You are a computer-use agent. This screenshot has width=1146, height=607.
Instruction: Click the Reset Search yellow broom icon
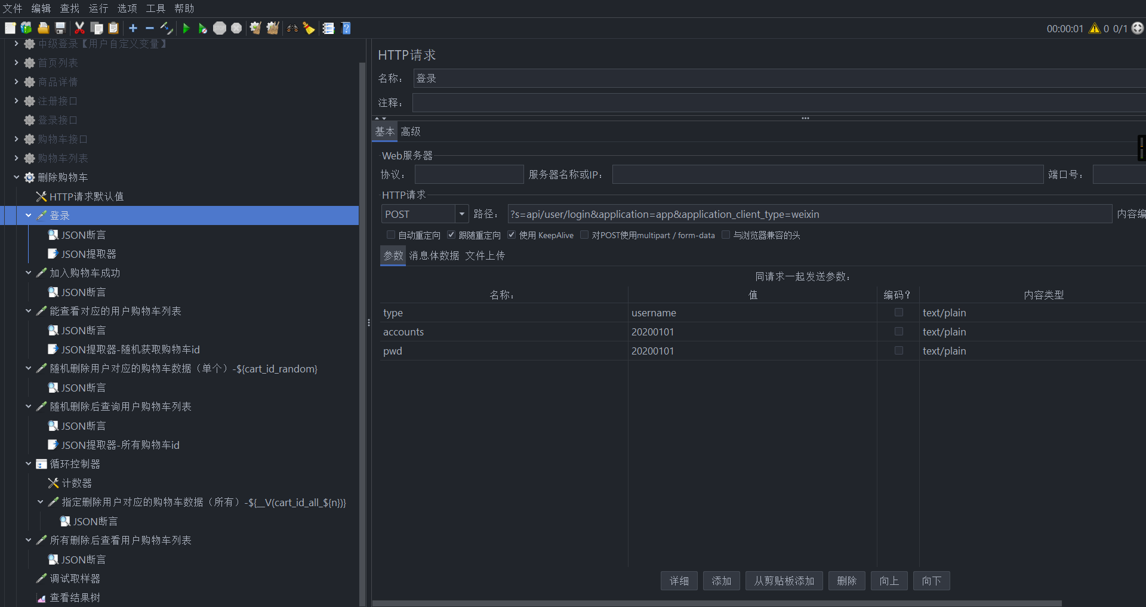[x=309, y=28]
